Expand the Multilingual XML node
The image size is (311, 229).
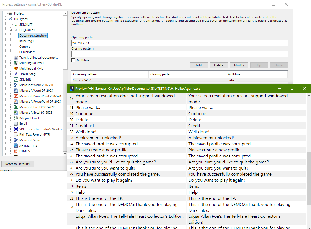click(x=11, y=69)
